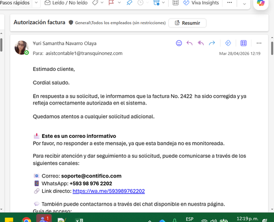Toggle Leído / No leído status
The image size is (274, 222).
pyautogui.click(x=66, y=3)
